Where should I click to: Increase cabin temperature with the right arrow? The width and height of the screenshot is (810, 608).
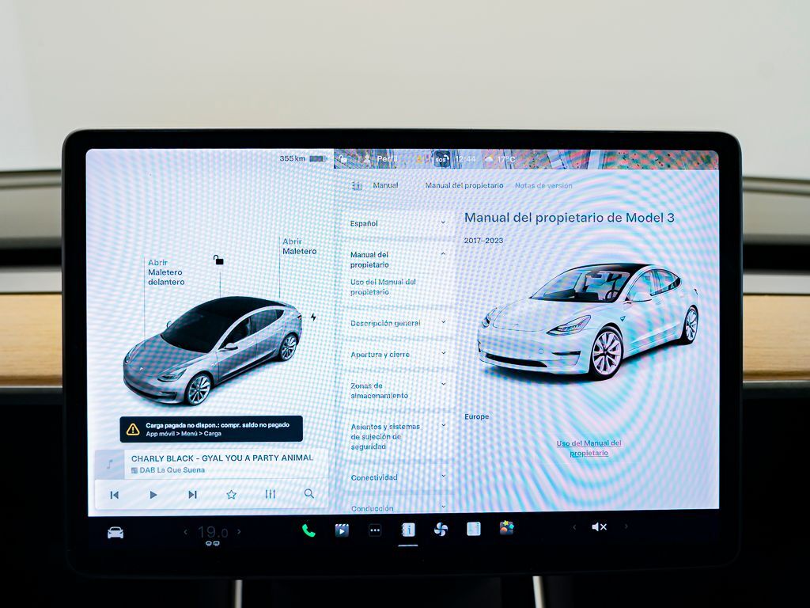tap(240, 532)
